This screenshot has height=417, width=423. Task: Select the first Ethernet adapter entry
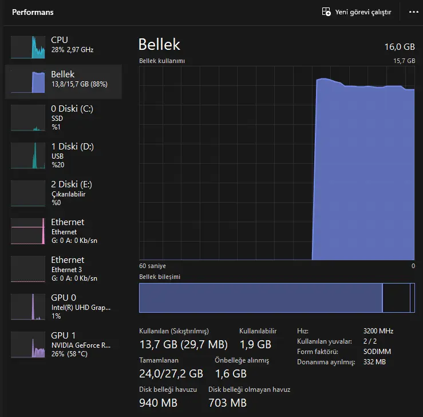[x=64, y=231]
